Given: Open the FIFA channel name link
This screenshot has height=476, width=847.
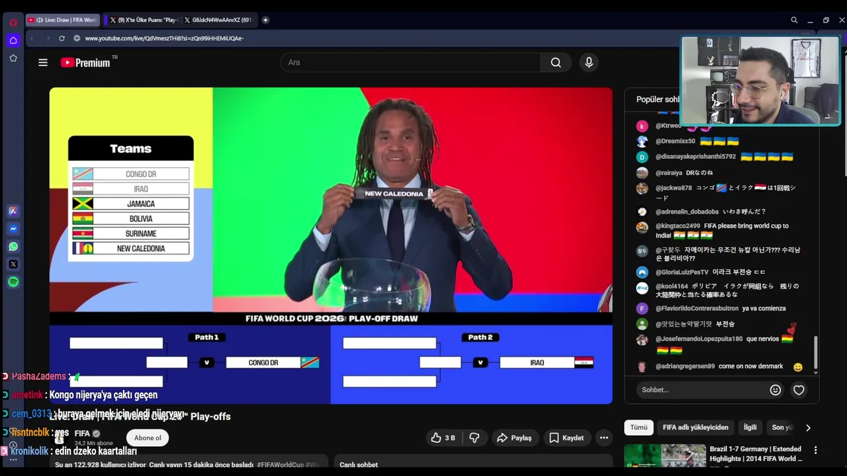Looking at the screenshot, I should (82, 434).
